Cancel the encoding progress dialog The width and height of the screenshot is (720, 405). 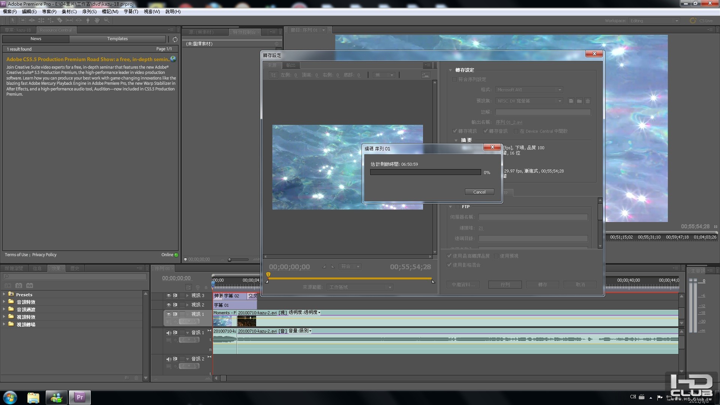479,192
